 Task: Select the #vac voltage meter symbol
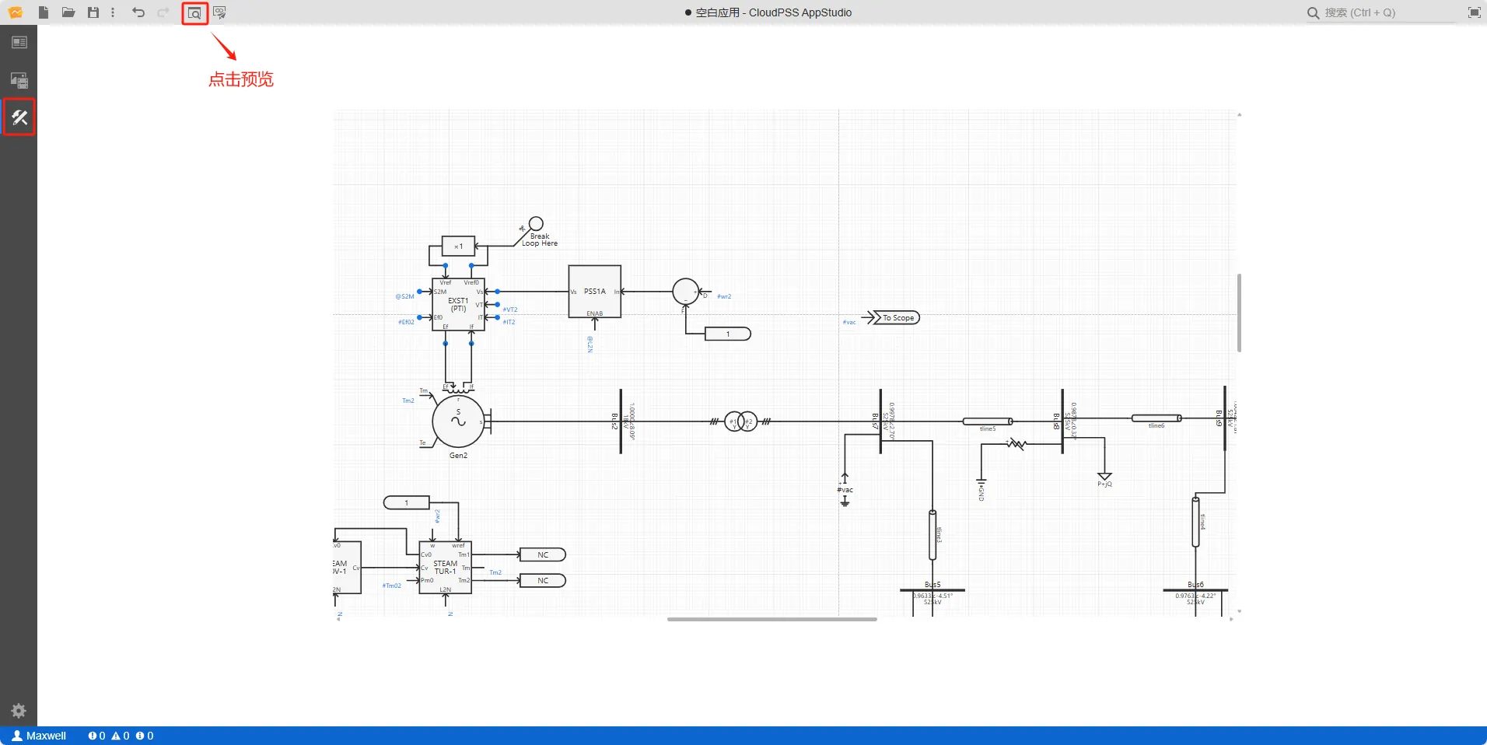pos(845,489)
